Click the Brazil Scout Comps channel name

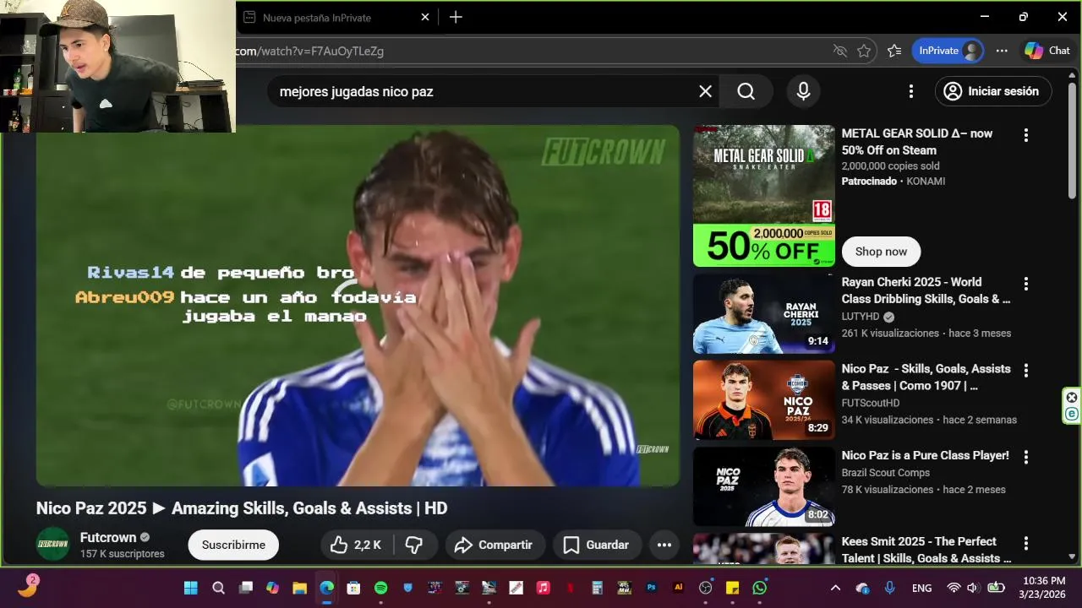pos(886,473)
